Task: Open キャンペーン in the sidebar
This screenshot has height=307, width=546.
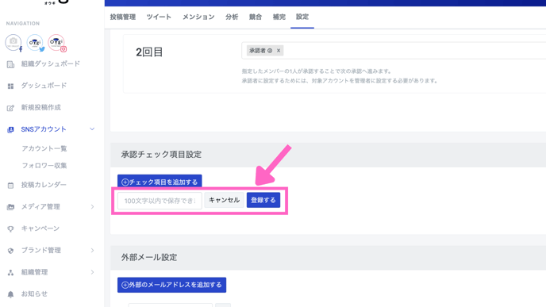Action: [40, 228]
